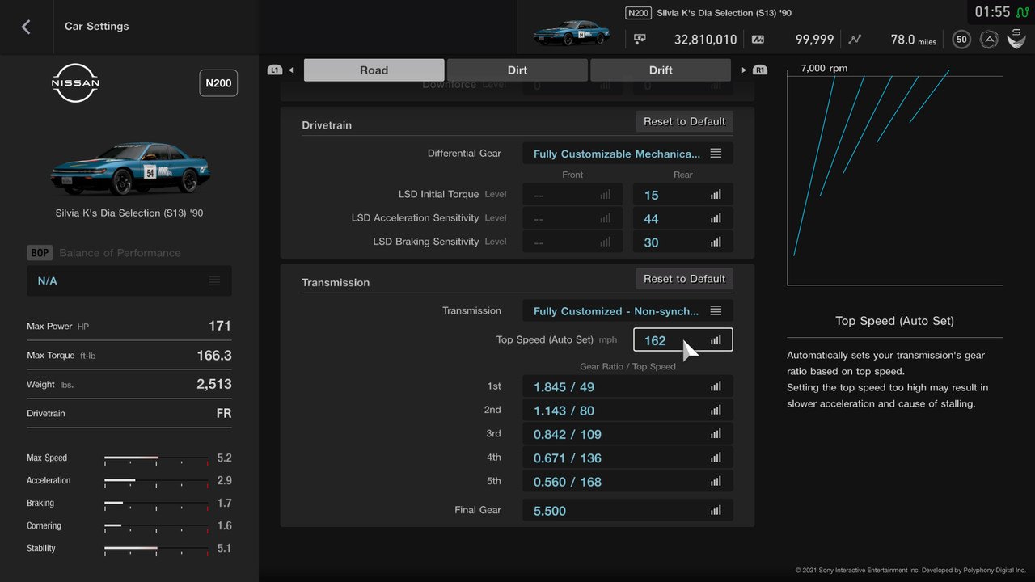Click the R1 next tab arrow

[x=754, y=70]
